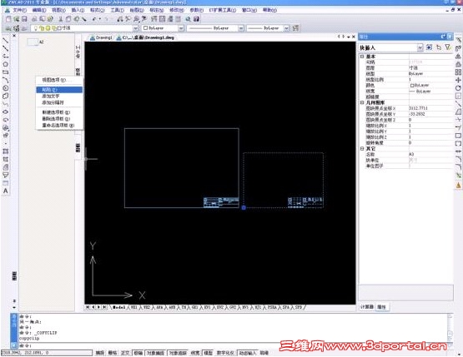This screenshot has width=463, height=357.
Task: Click the blue grip on selected block
Action: [x=244, y=208]
